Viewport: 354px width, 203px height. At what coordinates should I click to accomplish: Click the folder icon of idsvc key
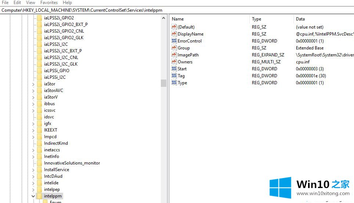coord(40,117)
